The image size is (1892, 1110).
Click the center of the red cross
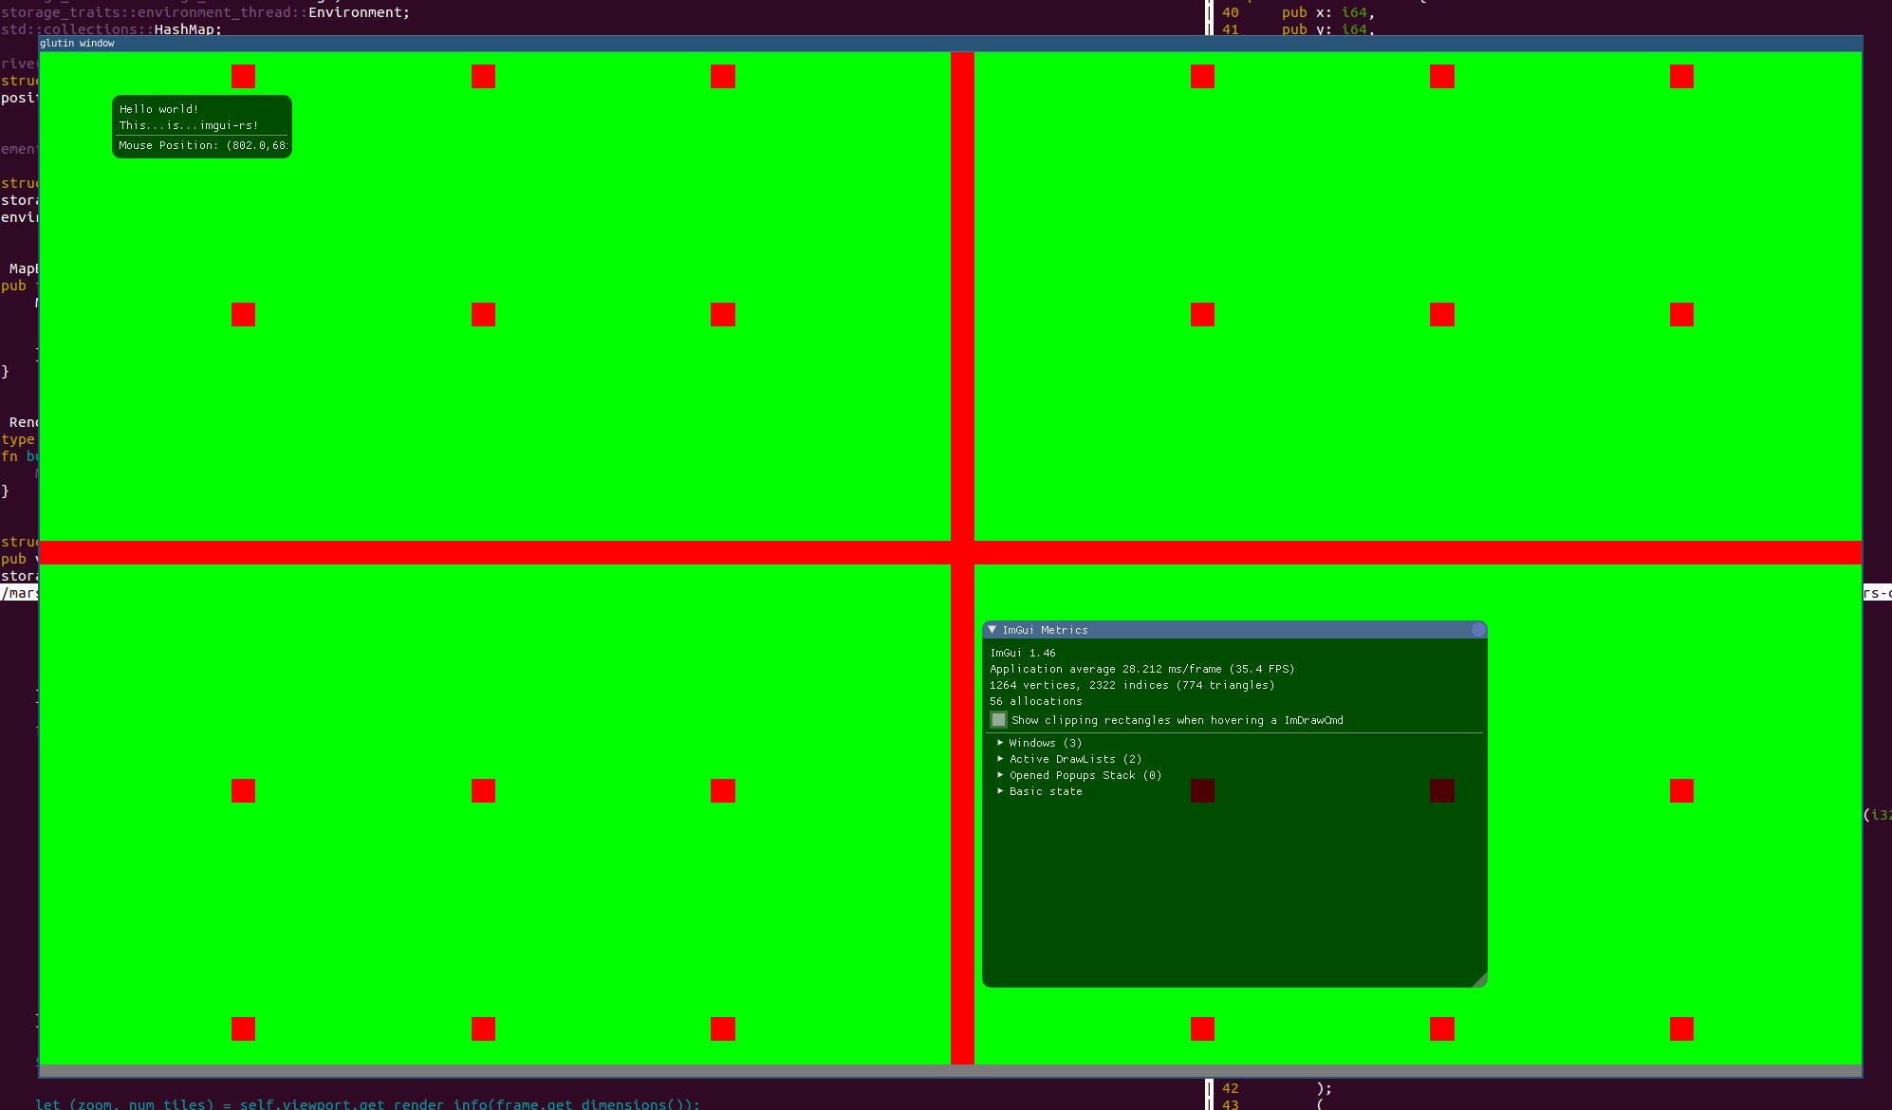[x=962, y=552]
